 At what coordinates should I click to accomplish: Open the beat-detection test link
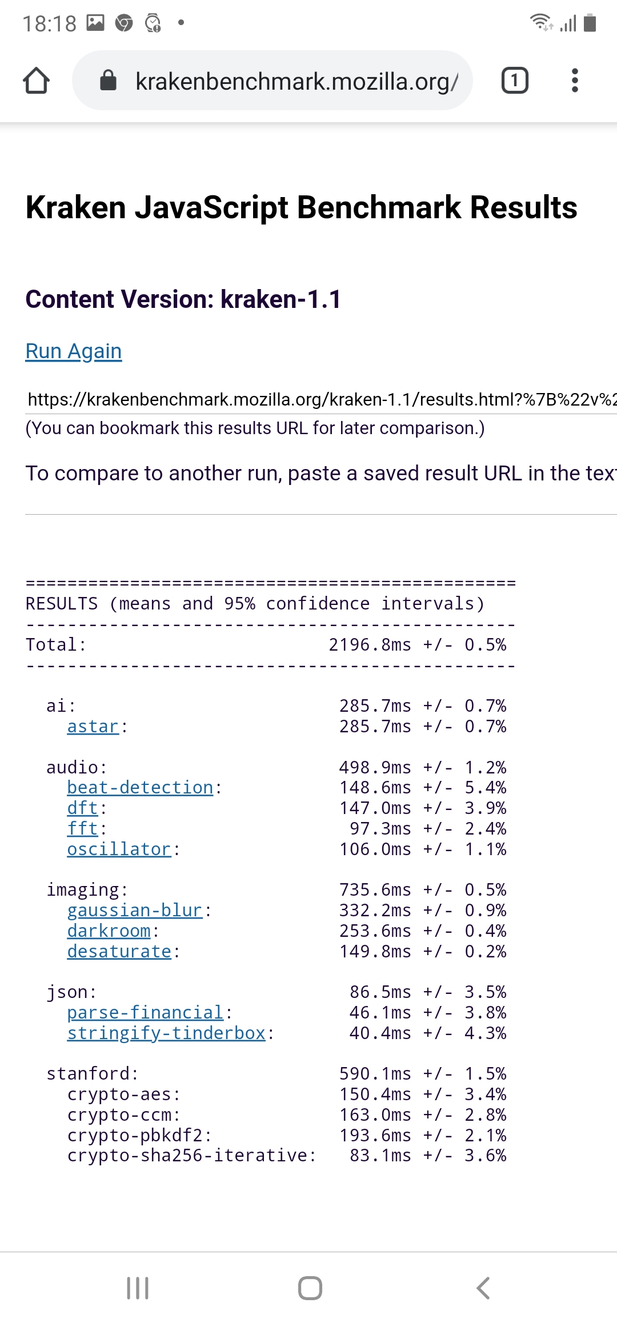(x=140, y=788)
